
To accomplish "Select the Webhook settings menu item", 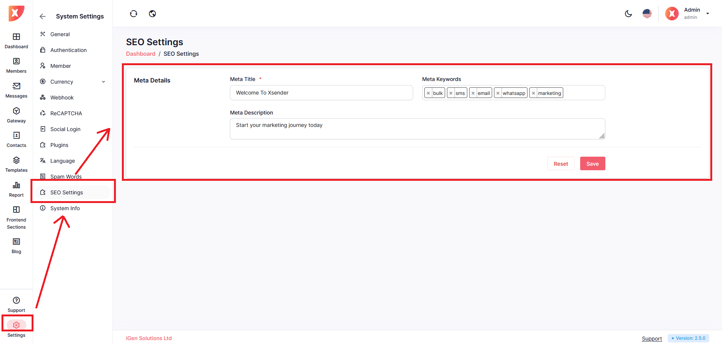I will [62, 98].
